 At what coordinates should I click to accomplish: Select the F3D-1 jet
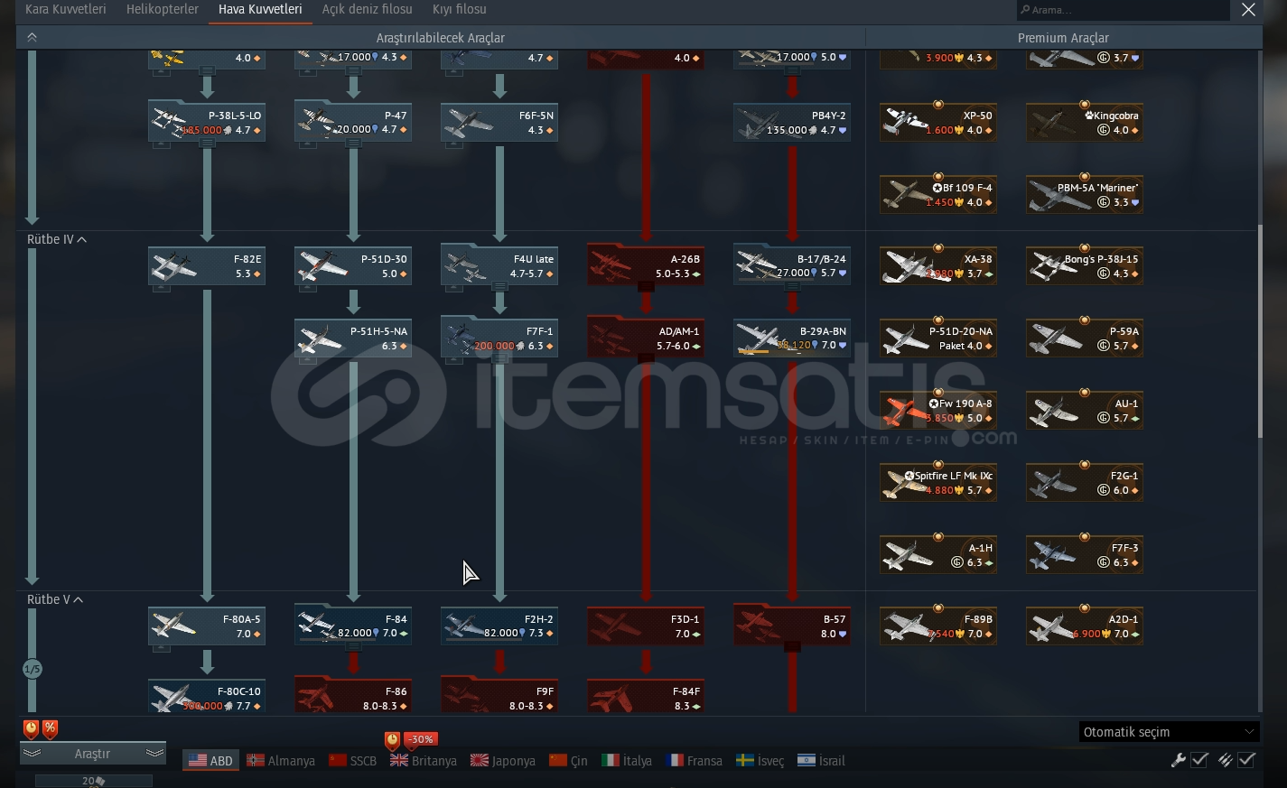[x=646, y=626]
